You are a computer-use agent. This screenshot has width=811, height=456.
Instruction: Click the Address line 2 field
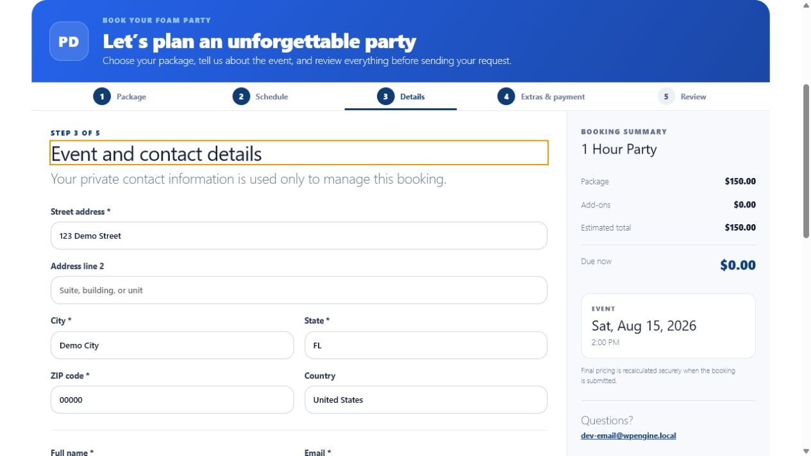[x=299, y=290]
